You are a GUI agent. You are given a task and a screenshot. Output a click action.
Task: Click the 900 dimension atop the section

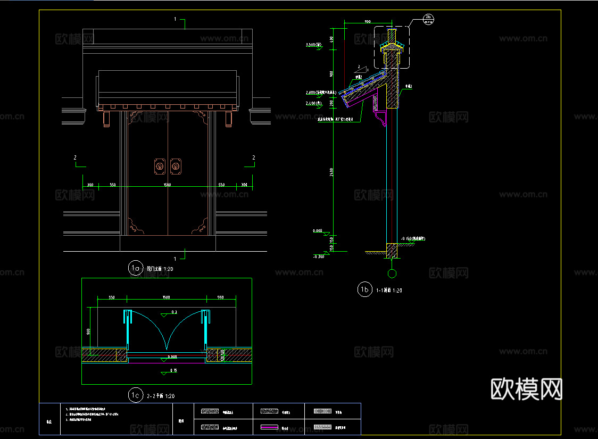pos(367,22)
